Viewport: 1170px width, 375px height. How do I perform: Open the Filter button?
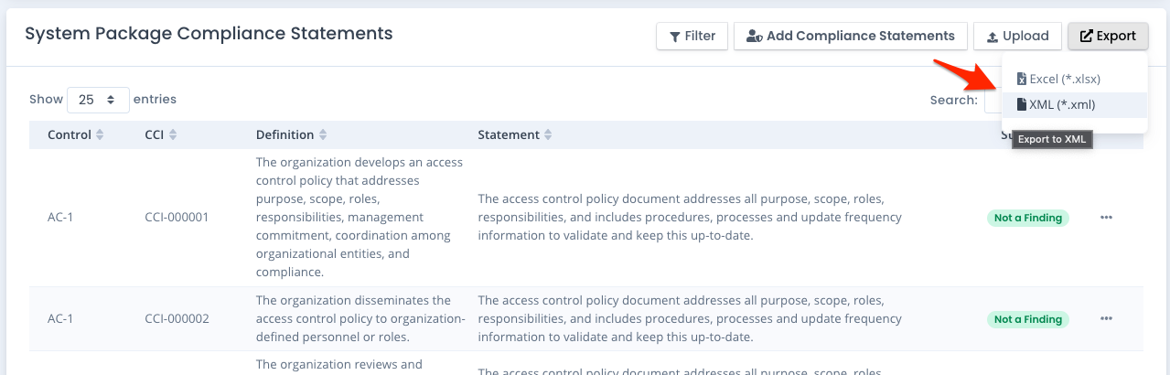692,36
